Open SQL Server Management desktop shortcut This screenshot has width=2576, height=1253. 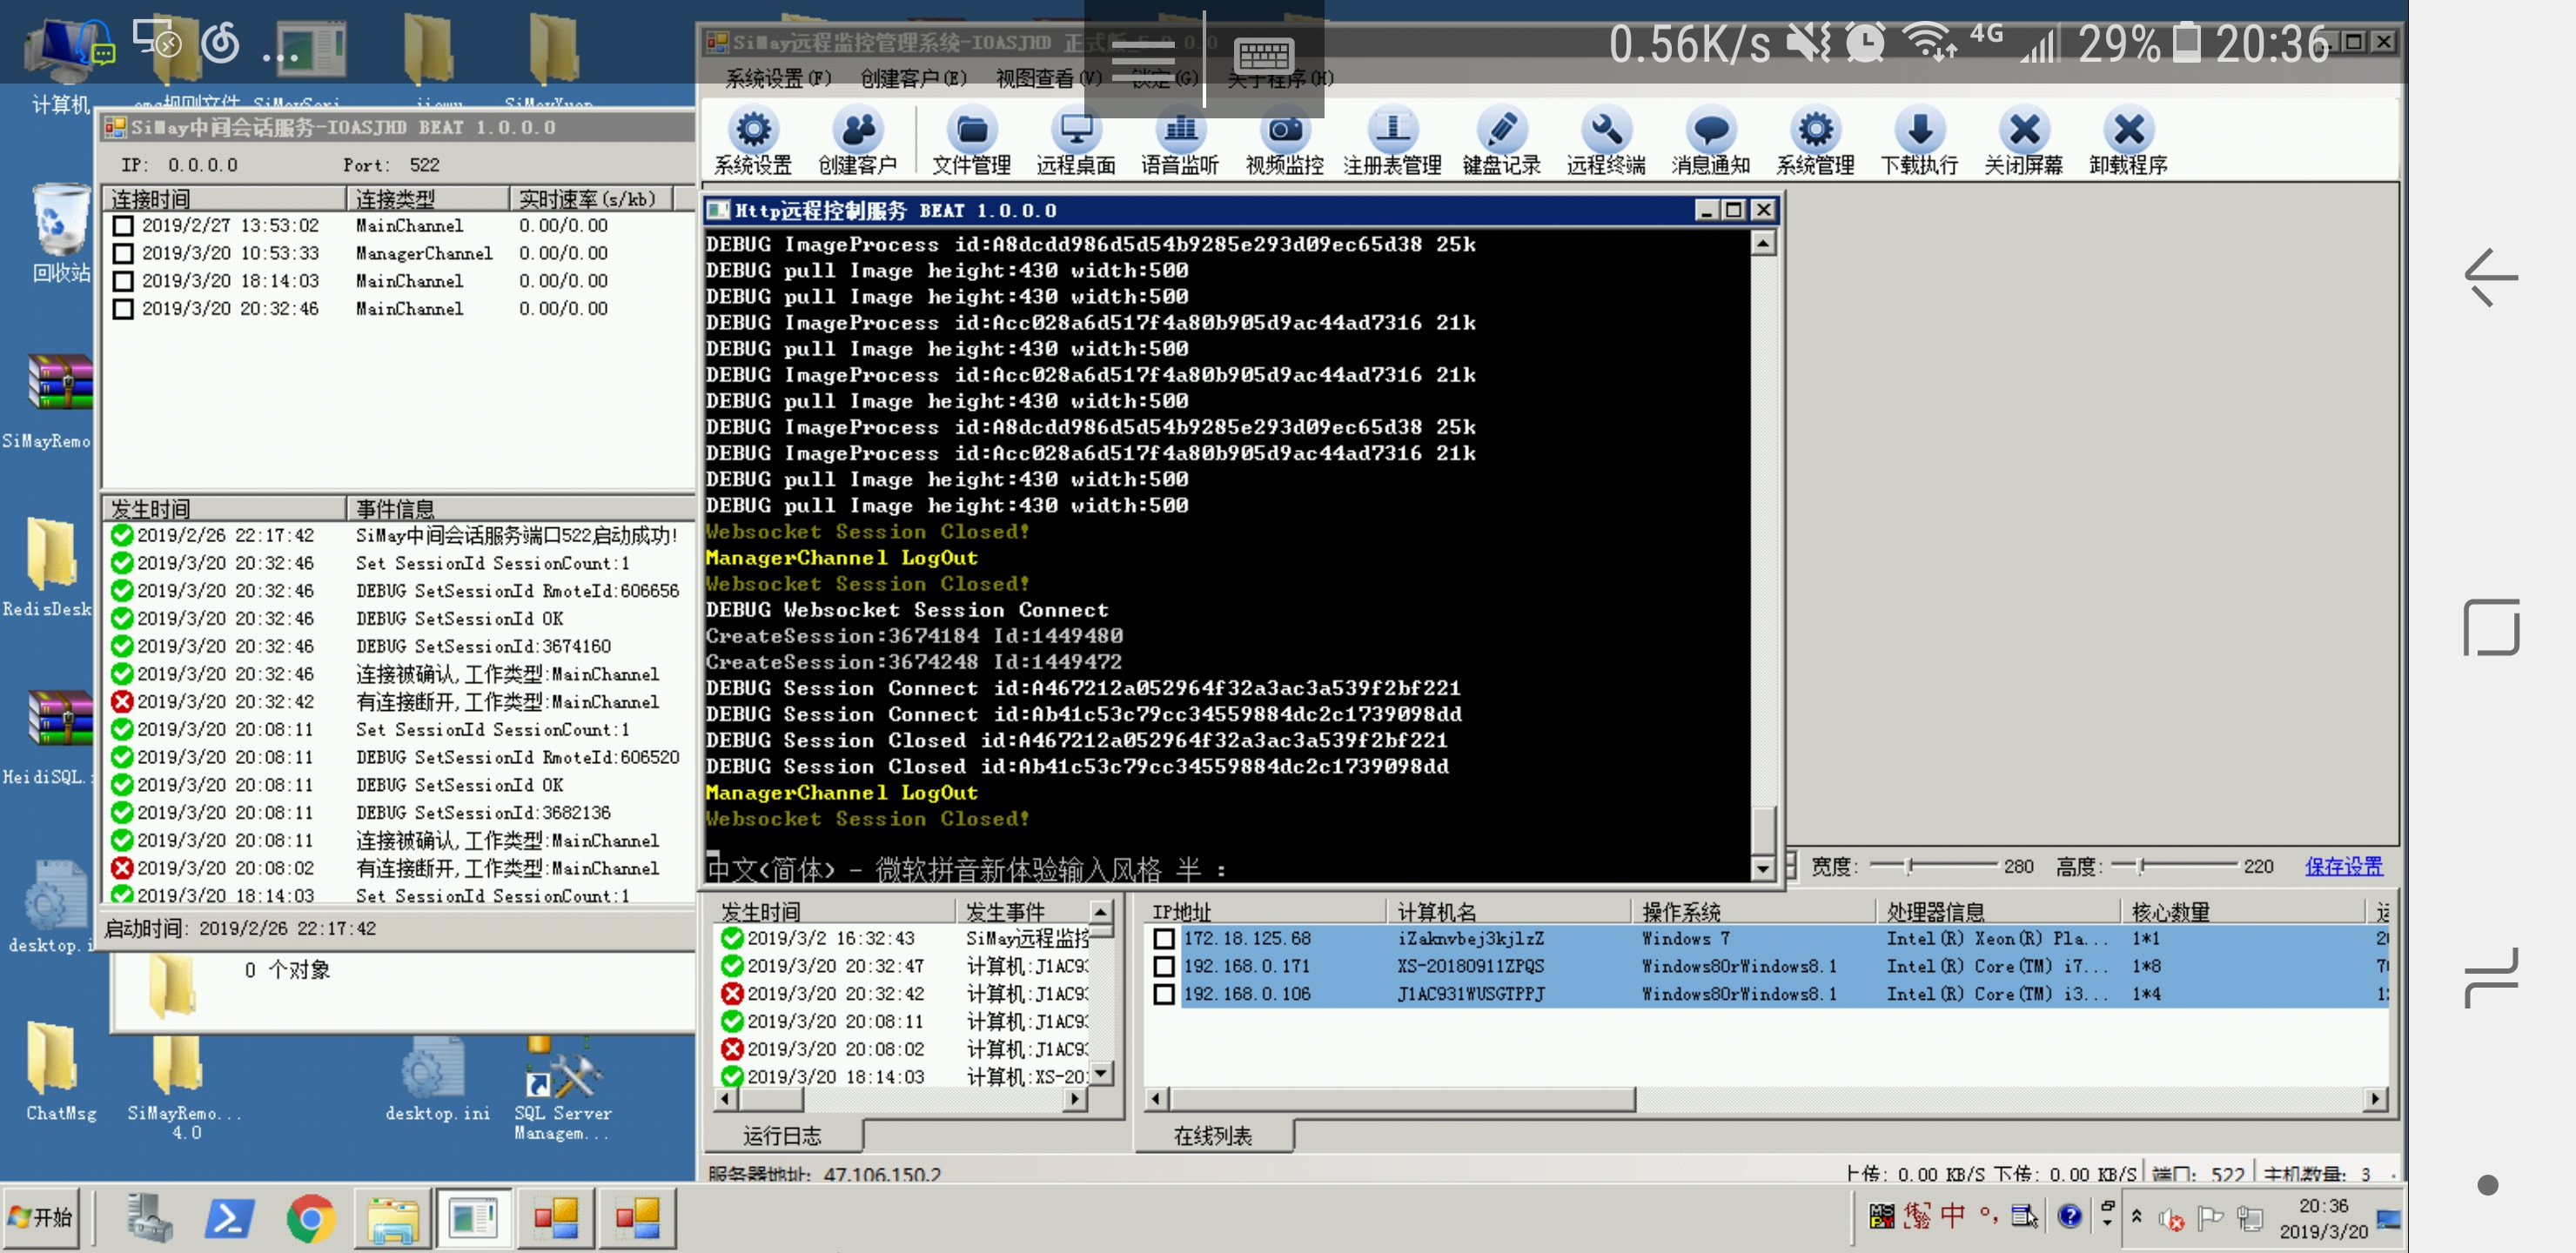pyautogui.click(x=561, y=1088)
